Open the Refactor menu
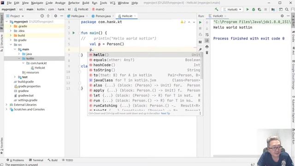This screenshot has height=166, width=295. [74, 3]
